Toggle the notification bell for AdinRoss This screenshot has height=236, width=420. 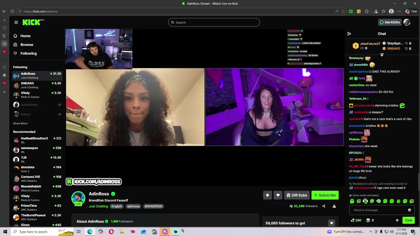(267, 195)
